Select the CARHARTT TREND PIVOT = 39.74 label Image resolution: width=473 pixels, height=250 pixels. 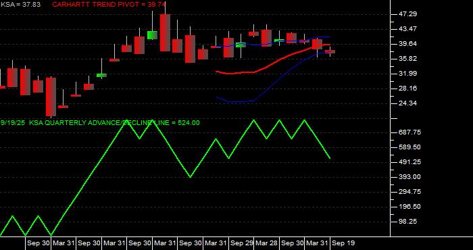pos(109,5)
